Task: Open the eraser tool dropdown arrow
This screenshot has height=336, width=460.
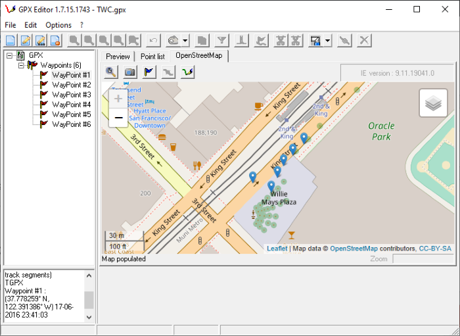Action: pos(185,40)
